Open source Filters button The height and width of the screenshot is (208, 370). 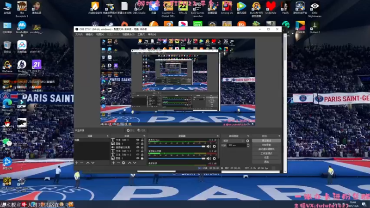point(142,130)
